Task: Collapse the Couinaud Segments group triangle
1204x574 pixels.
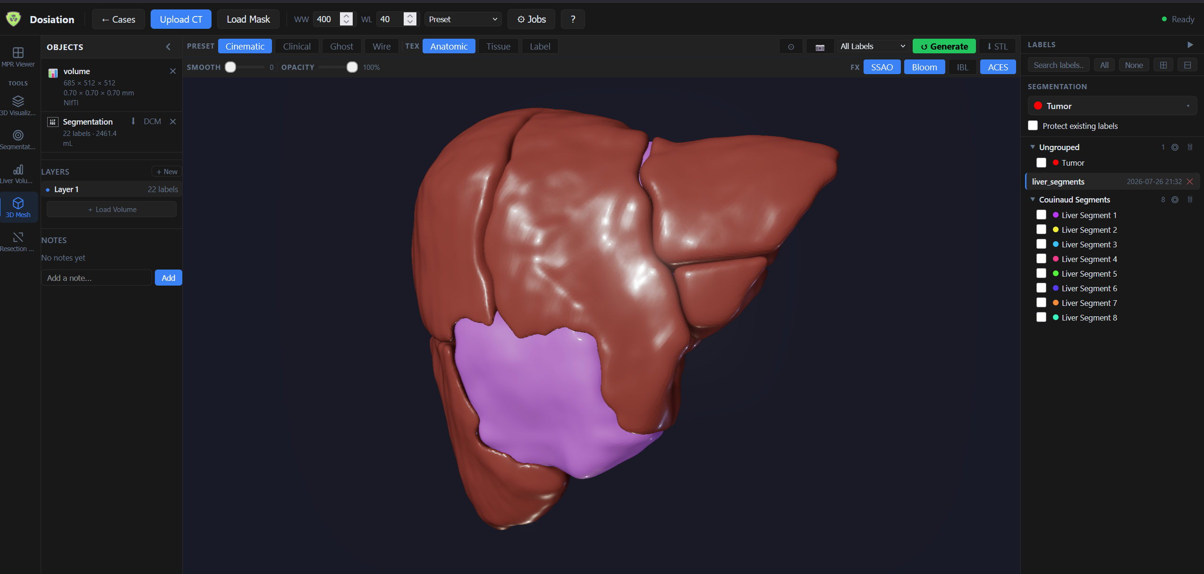Action: [x=1033, y=200]
